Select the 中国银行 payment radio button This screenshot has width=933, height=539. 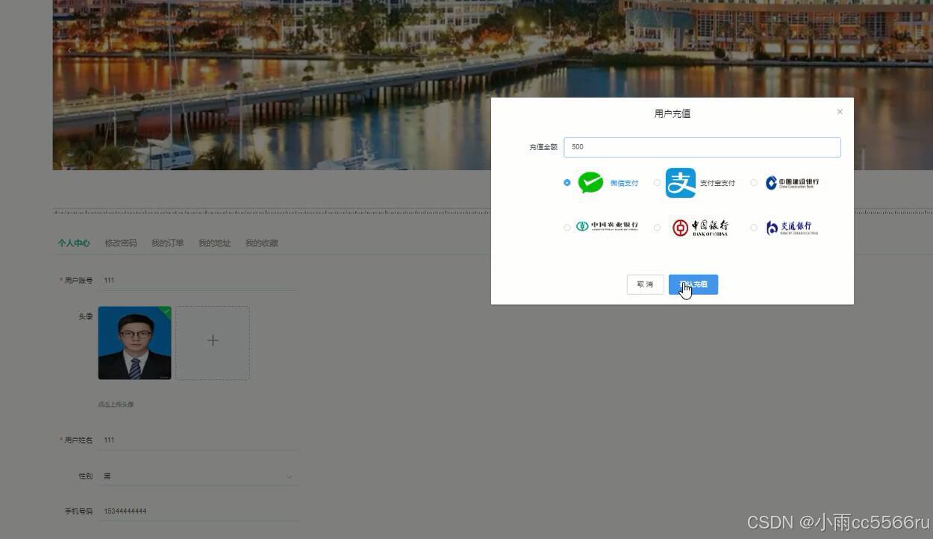[657, 227]
